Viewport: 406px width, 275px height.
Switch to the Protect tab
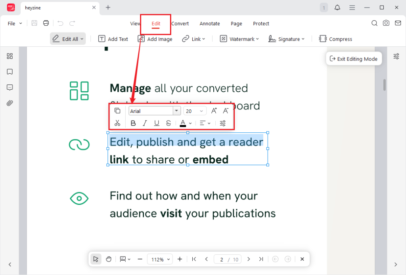tap(261, 23)
